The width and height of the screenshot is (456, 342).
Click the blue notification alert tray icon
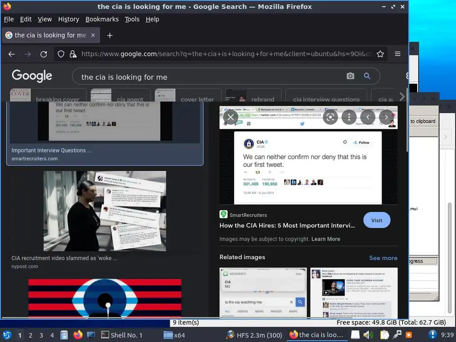click(x=432, y=335)
